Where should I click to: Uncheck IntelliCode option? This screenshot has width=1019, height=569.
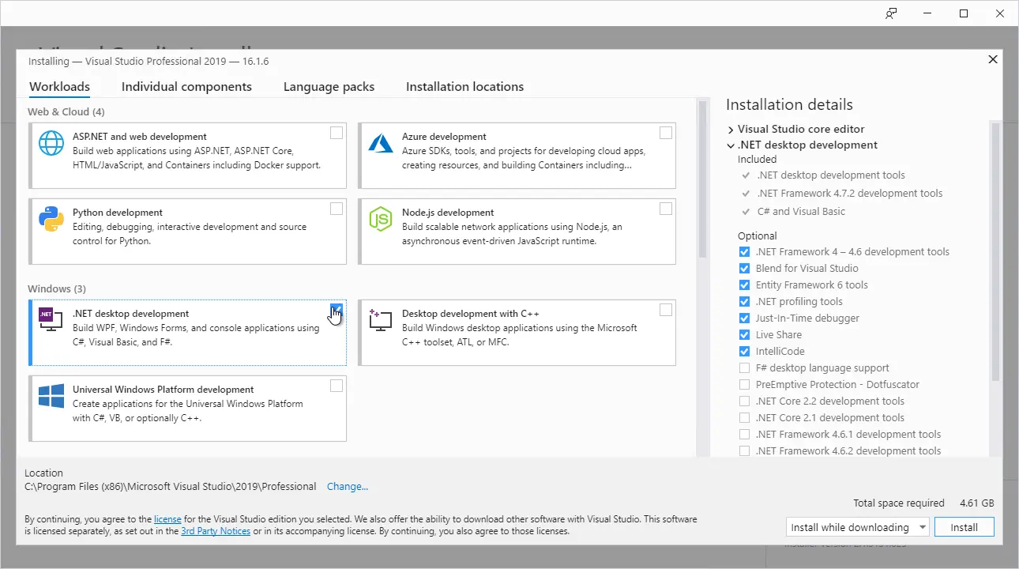[x=744, y=352]
